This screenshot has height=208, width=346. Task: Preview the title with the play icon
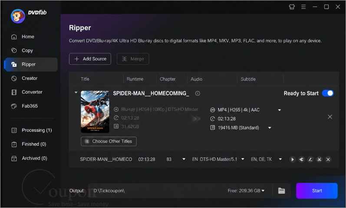click(x=292, y=159)
